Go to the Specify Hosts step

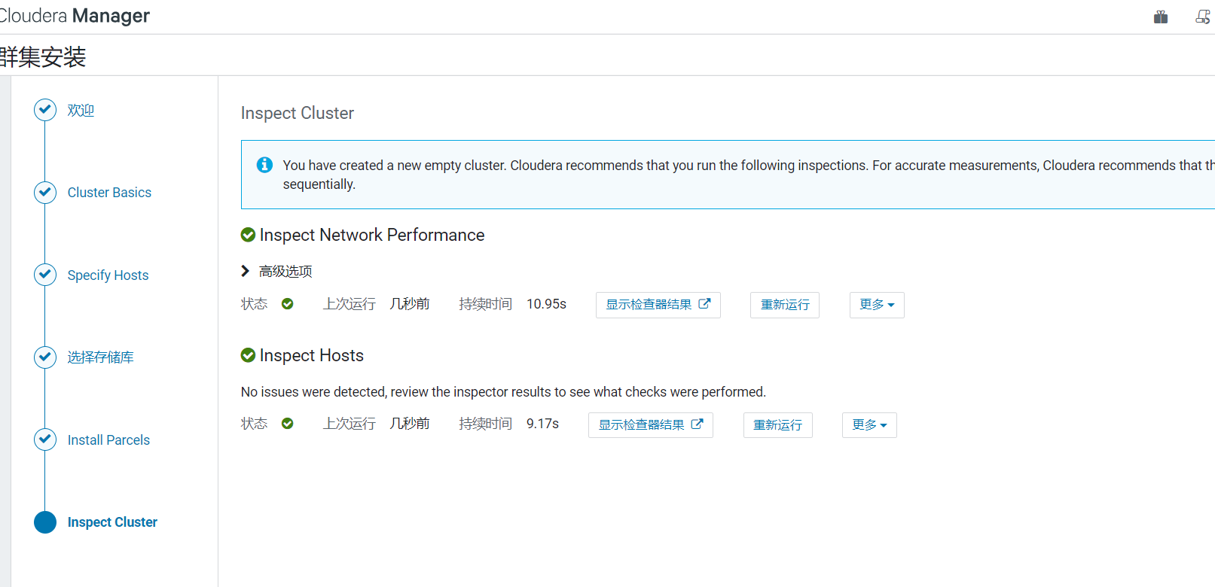pyautogui.click(x=108, y=275)
